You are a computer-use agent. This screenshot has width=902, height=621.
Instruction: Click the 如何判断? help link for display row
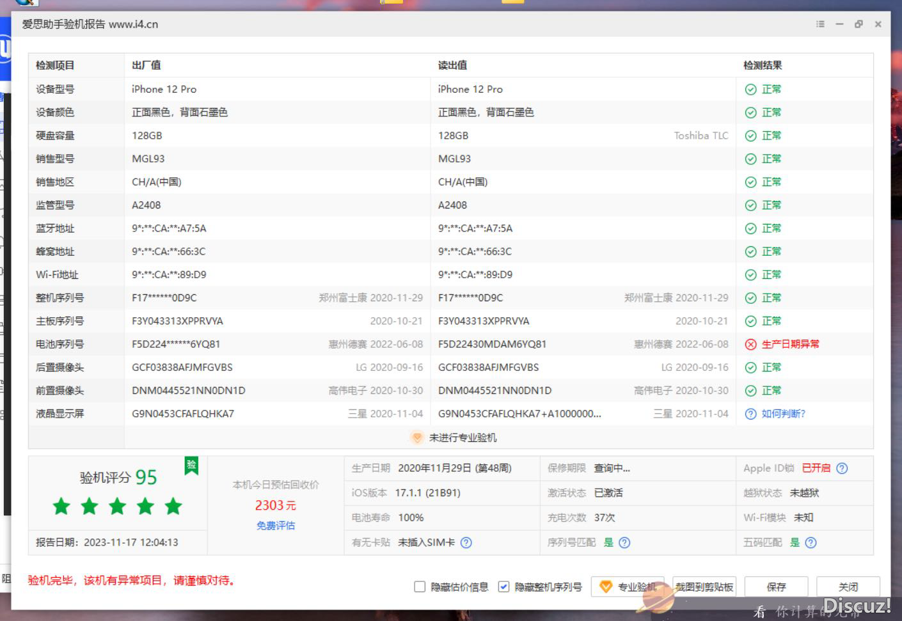coord(783,414)
